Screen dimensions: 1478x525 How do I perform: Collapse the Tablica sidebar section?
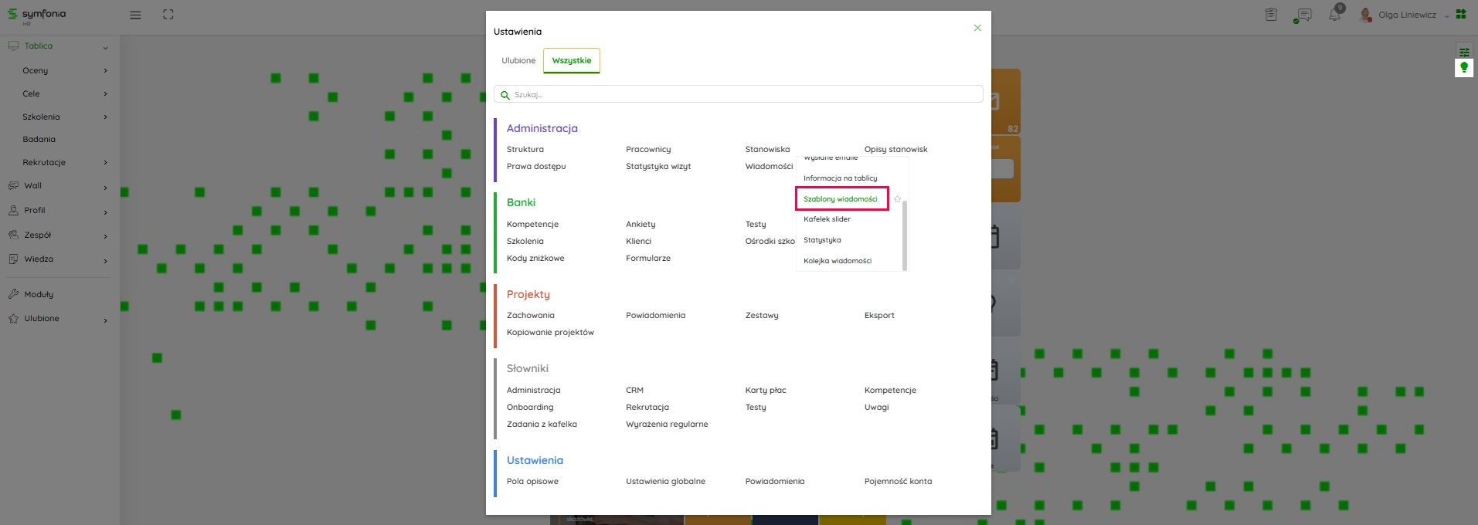pos(105,47)
